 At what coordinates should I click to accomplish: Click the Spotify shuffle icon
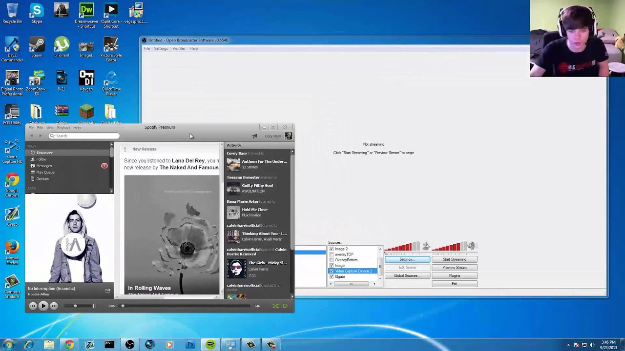coord(275,306)
